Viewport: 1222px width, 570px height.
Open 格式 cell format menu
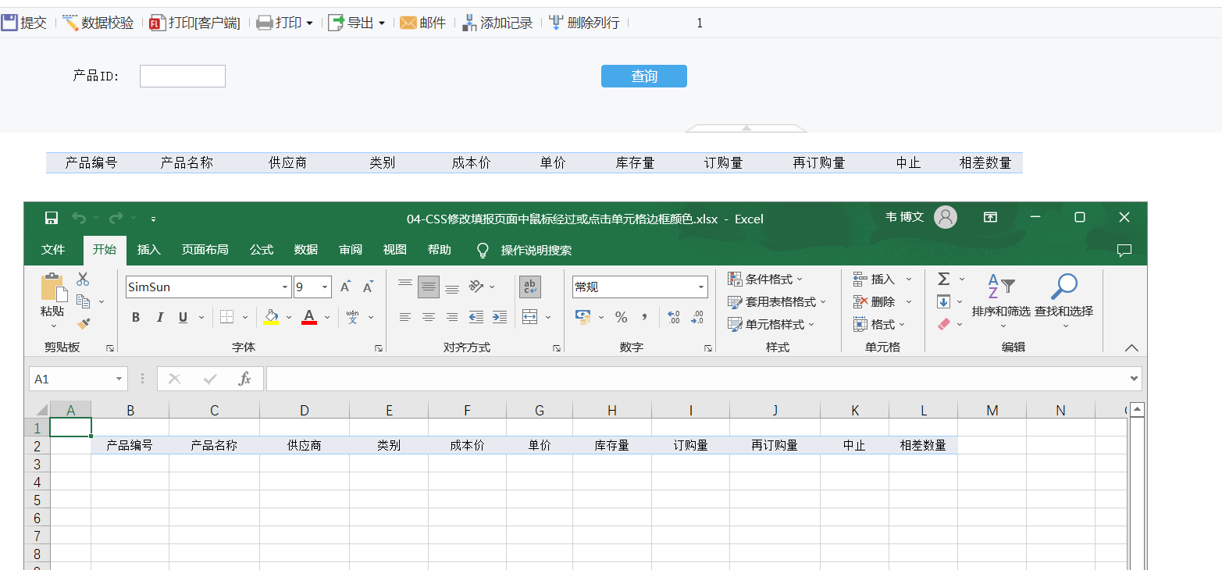879,324
